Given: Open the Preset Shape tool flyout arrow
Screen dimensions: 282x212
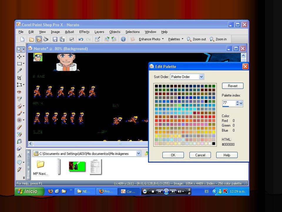Looking at the screenshot, I should point(23,163).
